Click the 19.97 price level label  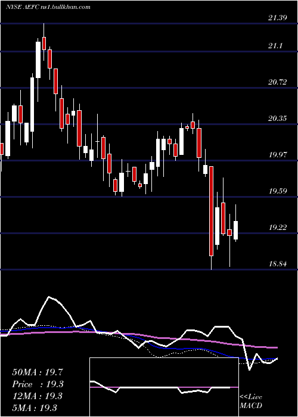[x=277, y=155]
